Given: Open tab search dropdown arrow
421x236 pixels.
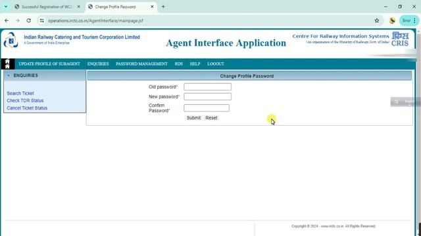Looking at the screenshot, I should point(6,7).
